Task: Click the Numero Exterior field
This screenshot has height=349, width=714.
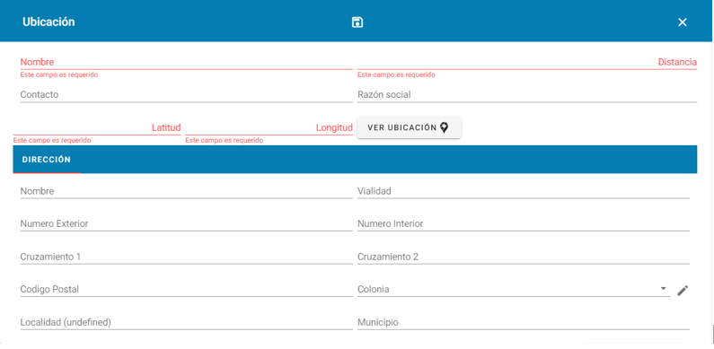Action: (x=186, y=224)
